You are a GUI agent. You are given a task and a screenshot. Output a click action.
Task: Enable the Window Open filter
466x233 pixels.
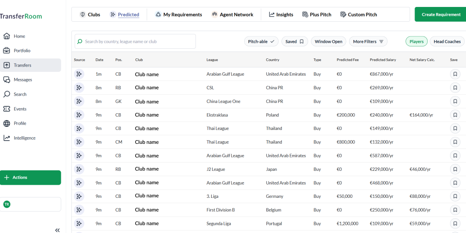328,42
